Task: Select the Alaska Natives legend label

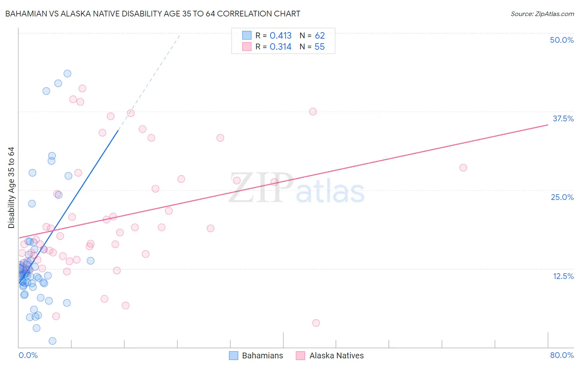Action: tap(336, 355)
